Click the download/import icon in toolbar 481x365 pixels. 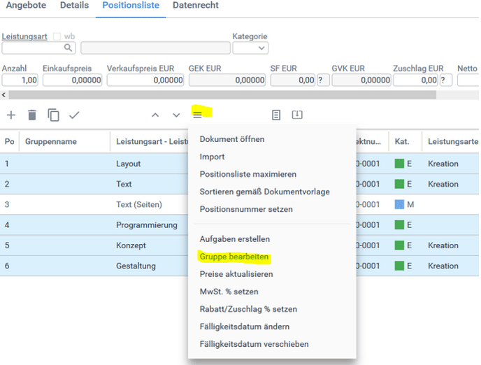point(297,115)
